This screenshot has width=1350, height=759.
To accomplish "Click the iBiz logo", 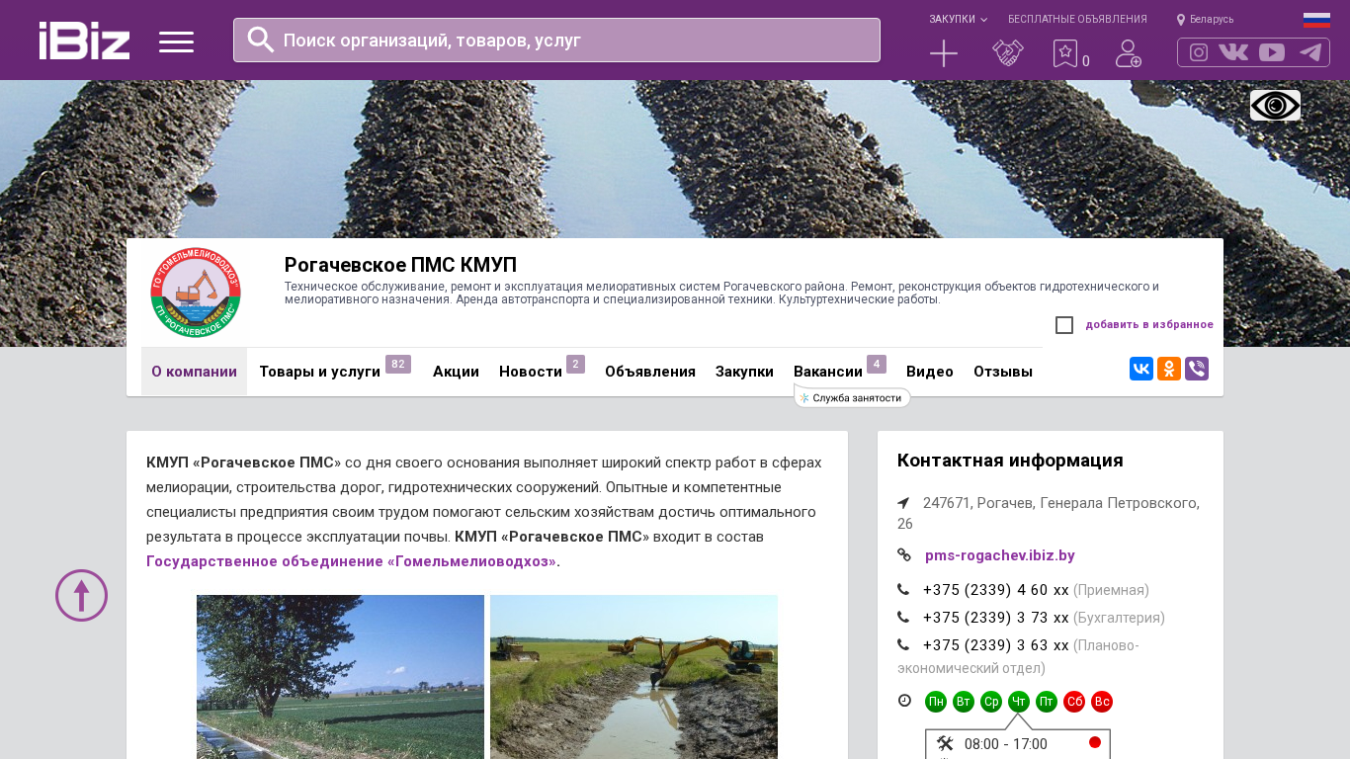I will point(84,41).
